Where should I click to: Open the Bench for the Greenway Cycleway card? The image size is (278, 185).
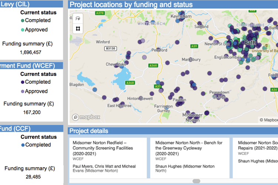pos(190,158)
